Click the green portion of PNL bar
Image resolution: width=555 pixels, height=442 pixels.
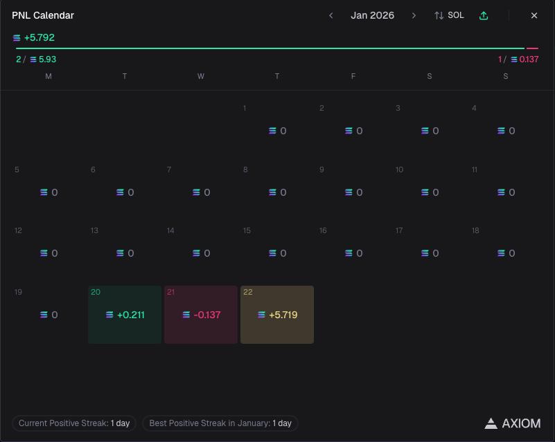click(270, 48)
